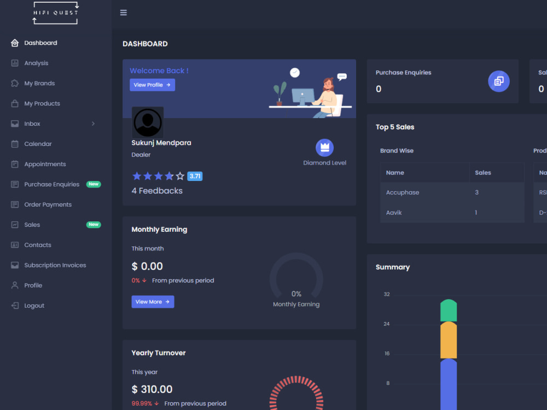Click the Aavik row in Brand Wise table
The width and height of the screenshot is (547, 410).
[x=452, y=213]
